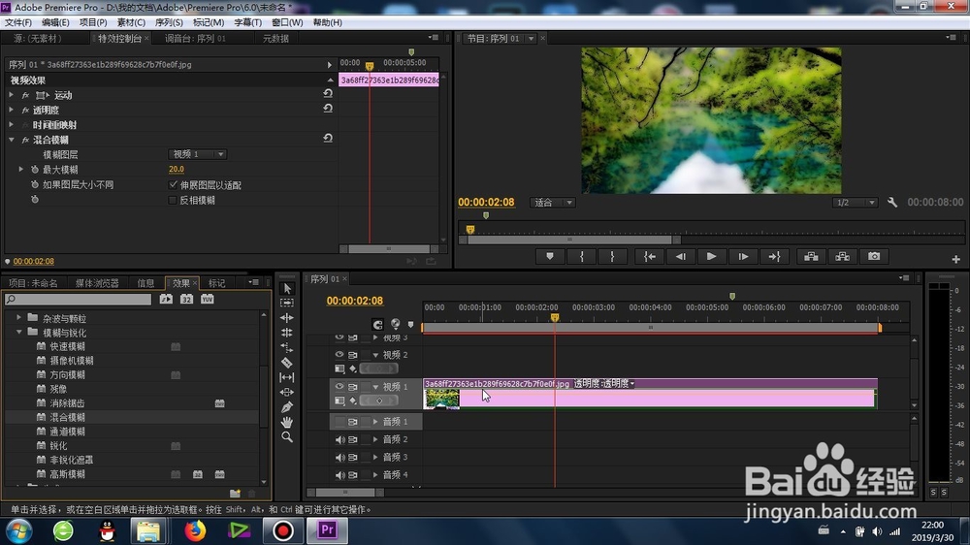Open 文件(F) menu

[x=17, y=22]
